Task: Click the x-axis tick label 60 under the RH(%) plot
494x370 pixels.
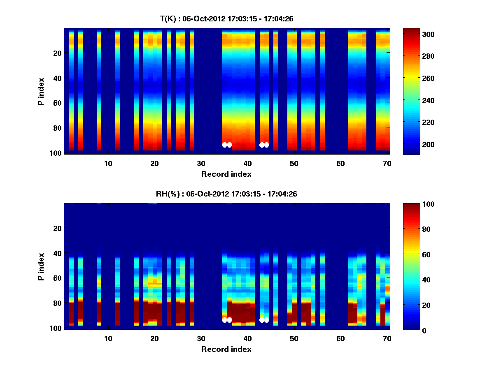Action: (340, 338)
